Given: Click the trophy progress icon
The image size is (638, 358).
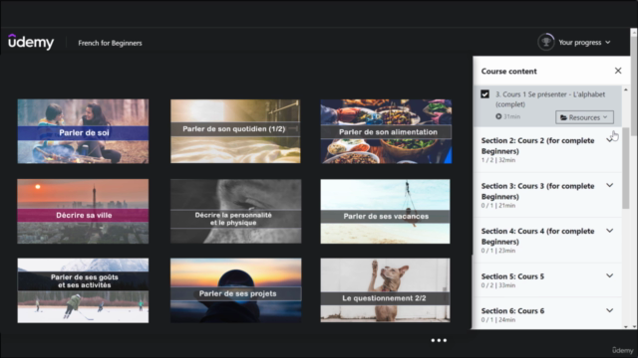Looking at the screenshot, I should (545, 42).
